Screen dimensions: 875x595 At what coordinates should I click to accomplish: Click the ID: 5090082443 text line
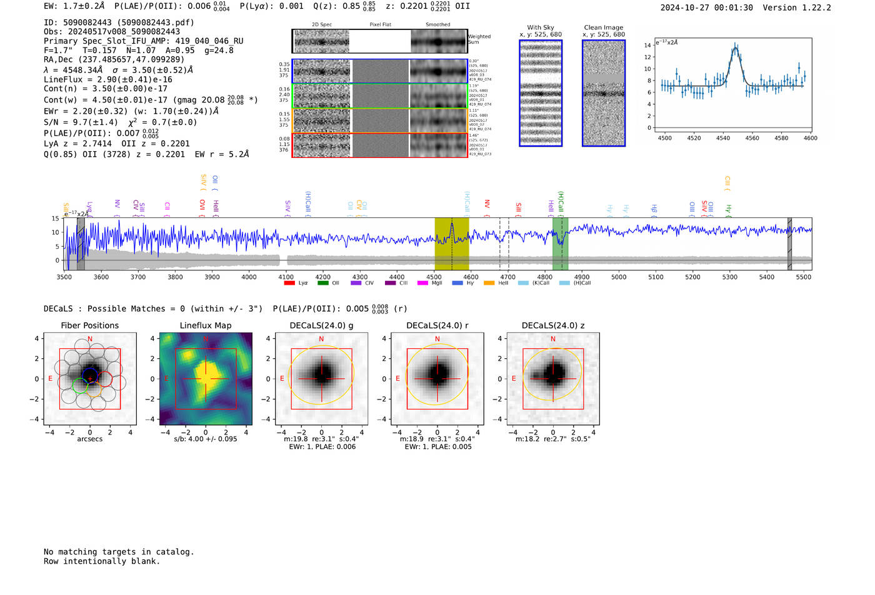pyautogui.click(x=119, y=22)
